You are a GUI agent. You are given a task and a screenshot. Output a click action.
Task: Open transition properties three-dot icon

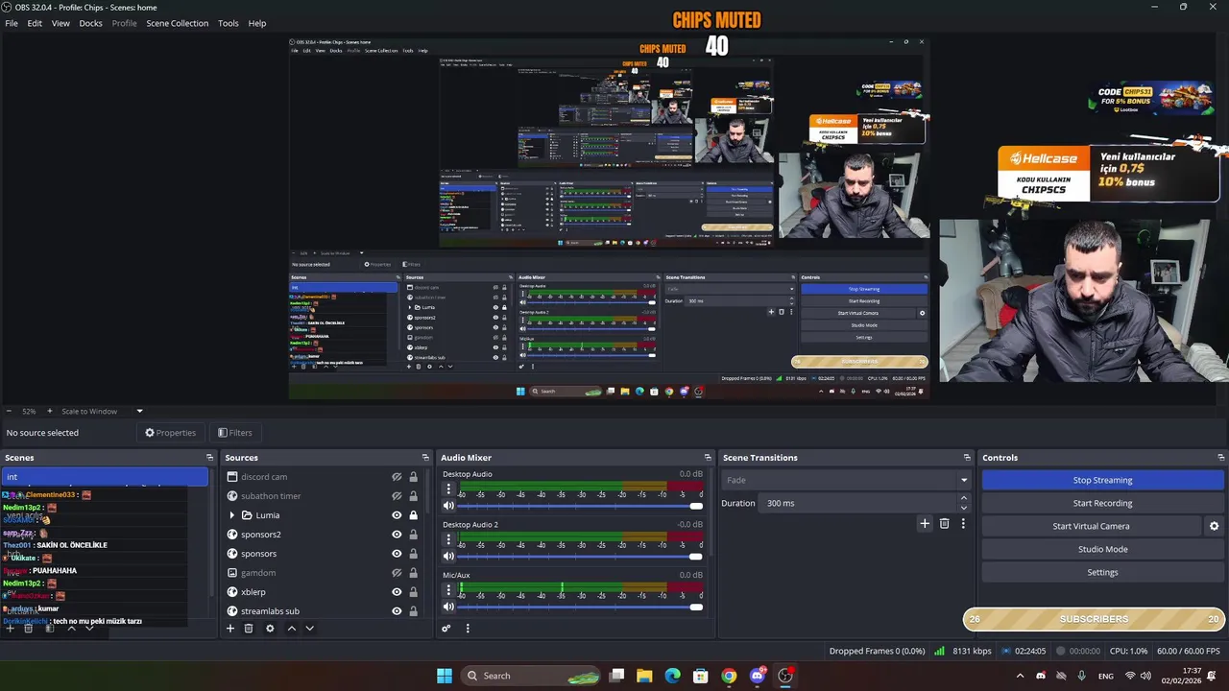click(x=963, y=523)
